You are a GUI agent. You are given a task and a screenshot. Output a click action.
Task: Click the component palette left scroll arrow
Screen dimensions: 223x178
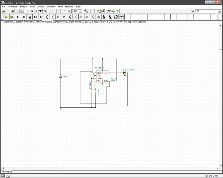click(2, 17)
